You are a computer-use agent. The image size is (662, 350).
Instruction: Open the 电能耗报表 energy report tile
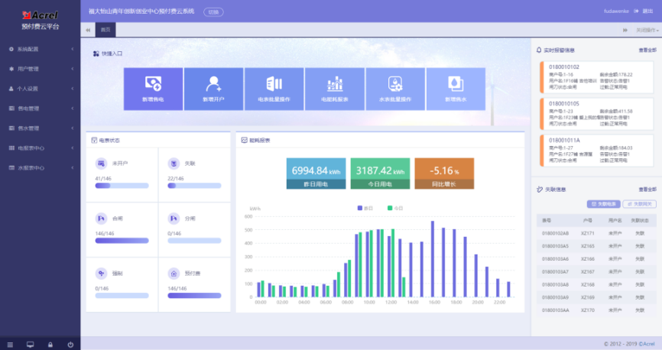click(334, 89)
